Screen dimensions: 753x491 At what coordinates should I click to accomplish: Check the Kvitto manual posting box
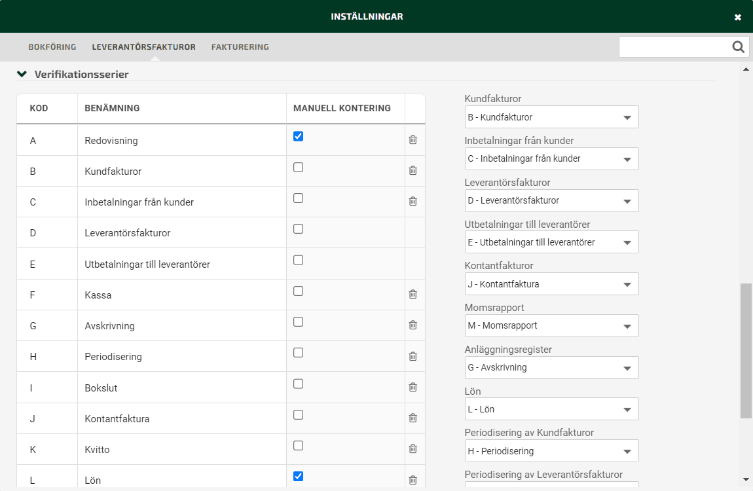point(298,446)
